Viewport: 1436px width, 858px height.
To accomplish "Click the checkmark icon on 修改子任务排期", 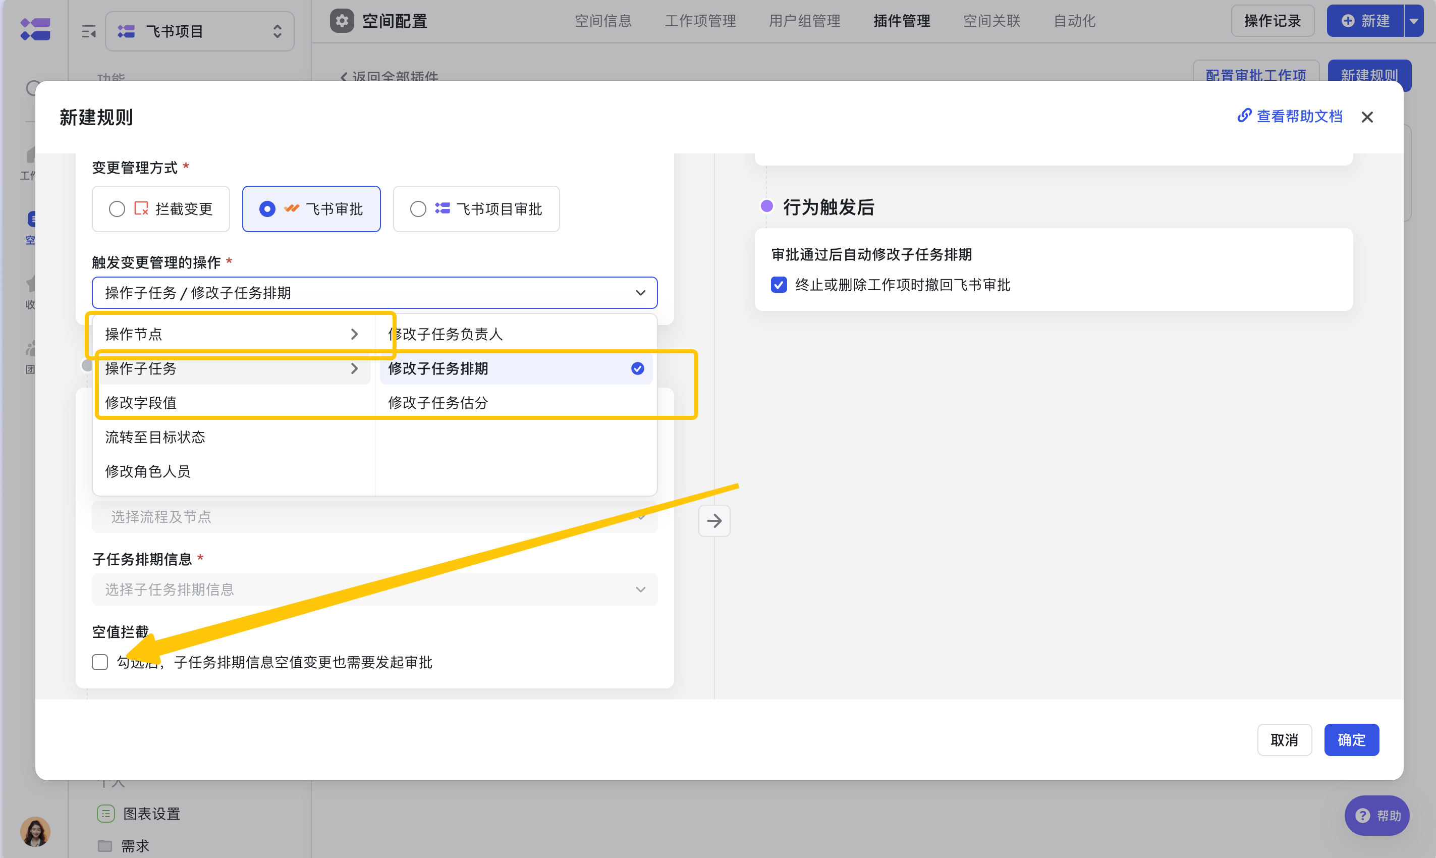I will 637,368.
